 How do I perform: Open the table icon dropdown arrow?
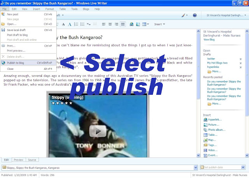[x=148, y=24]
